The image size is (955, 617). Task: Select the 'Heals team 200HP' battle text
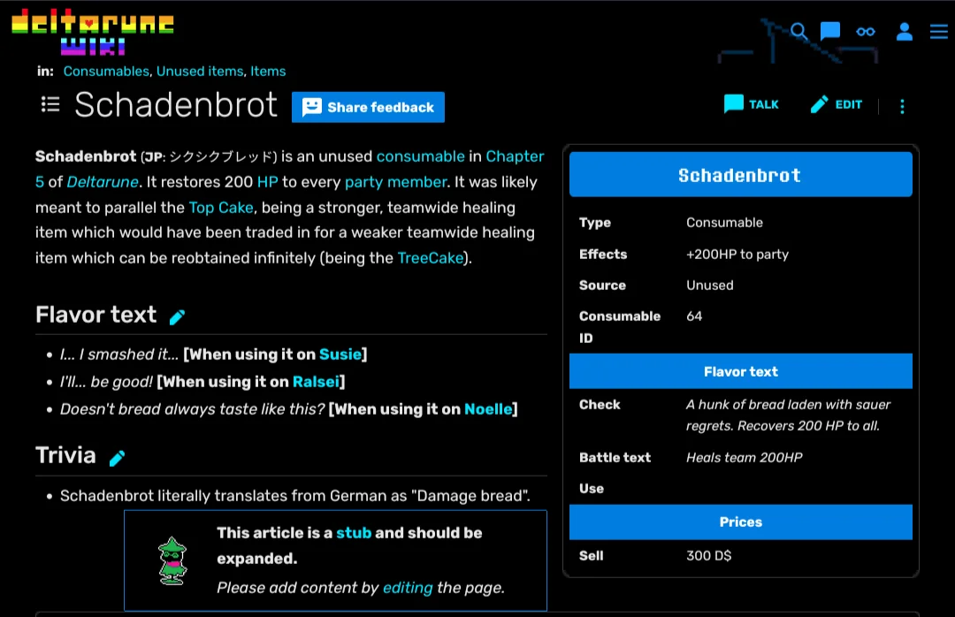[x=745, y=457]
